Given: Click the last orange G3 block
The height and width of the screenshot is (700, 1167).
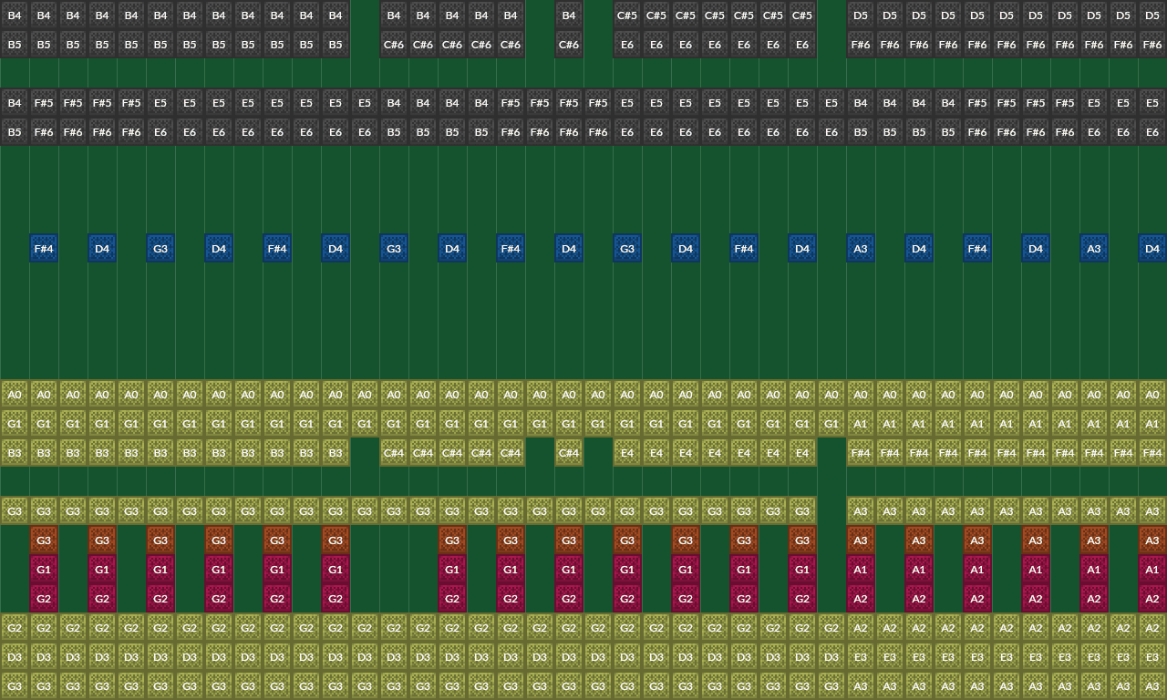Looking at the screenshot, I should tap(802, 540).
